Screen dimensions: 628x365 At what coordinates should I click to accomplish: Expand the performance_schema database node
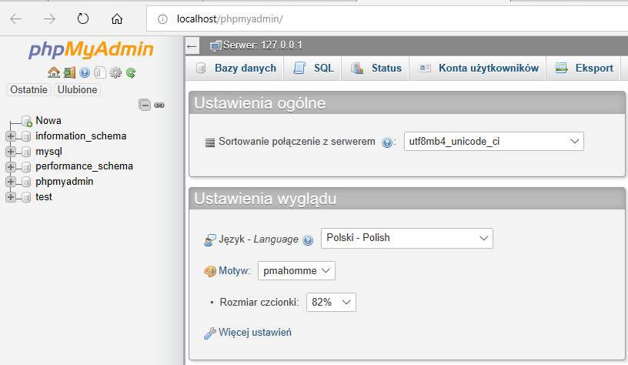pos(11,166)
